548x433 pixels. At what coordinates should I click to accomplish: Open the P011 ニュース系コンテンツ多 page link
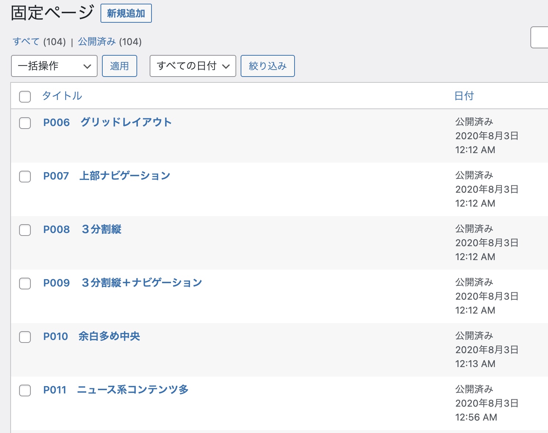[x=116, y=390]
